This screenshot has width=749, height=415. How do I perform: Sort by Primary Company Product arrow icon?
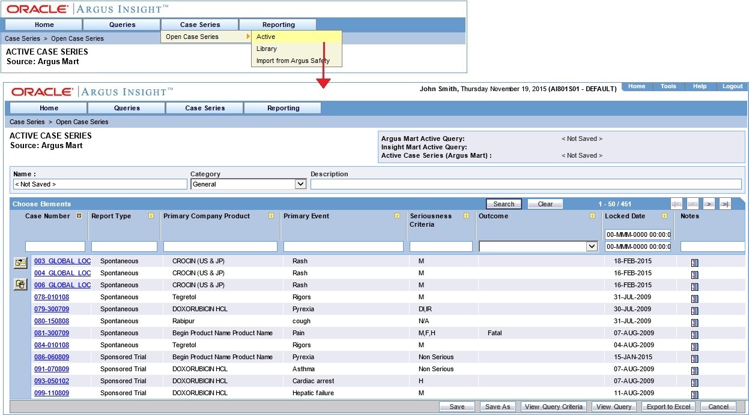click(271, 216)
